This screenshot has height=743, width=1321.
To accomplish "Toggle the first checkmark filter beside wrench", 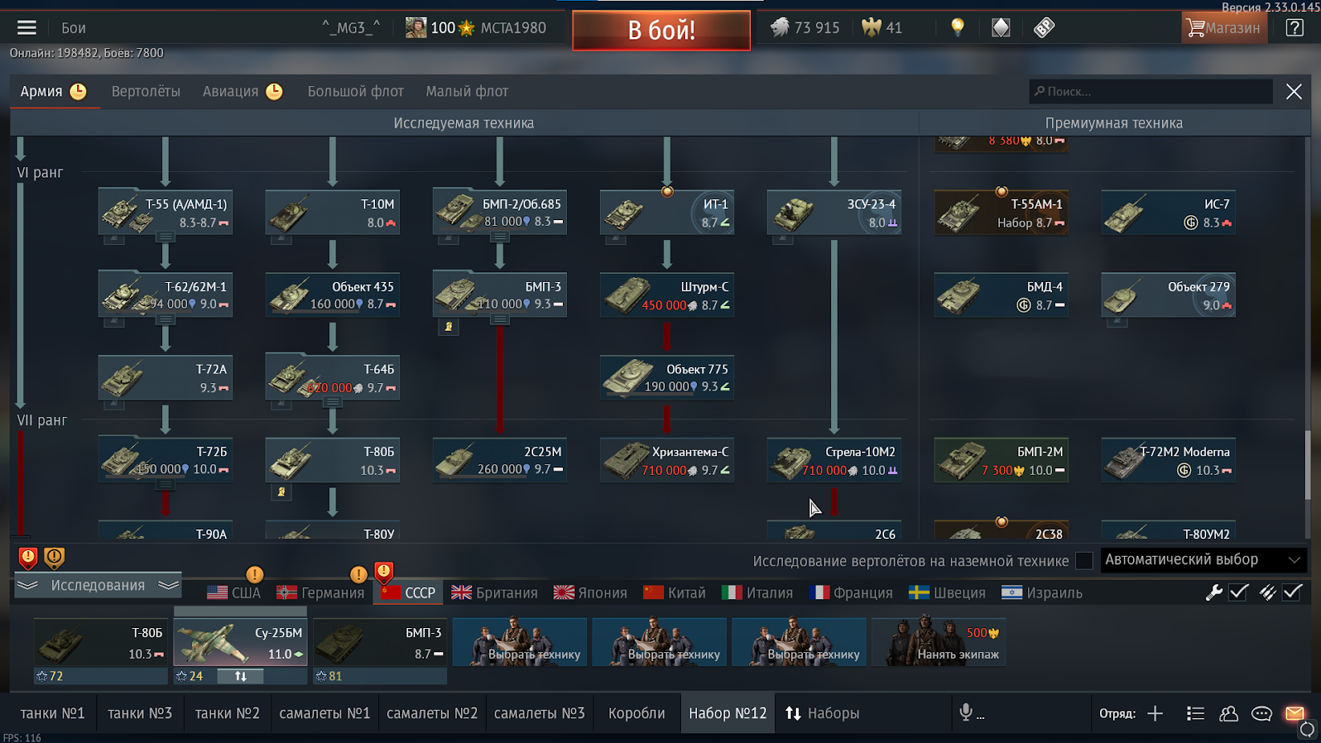I will pos(1238,593).
